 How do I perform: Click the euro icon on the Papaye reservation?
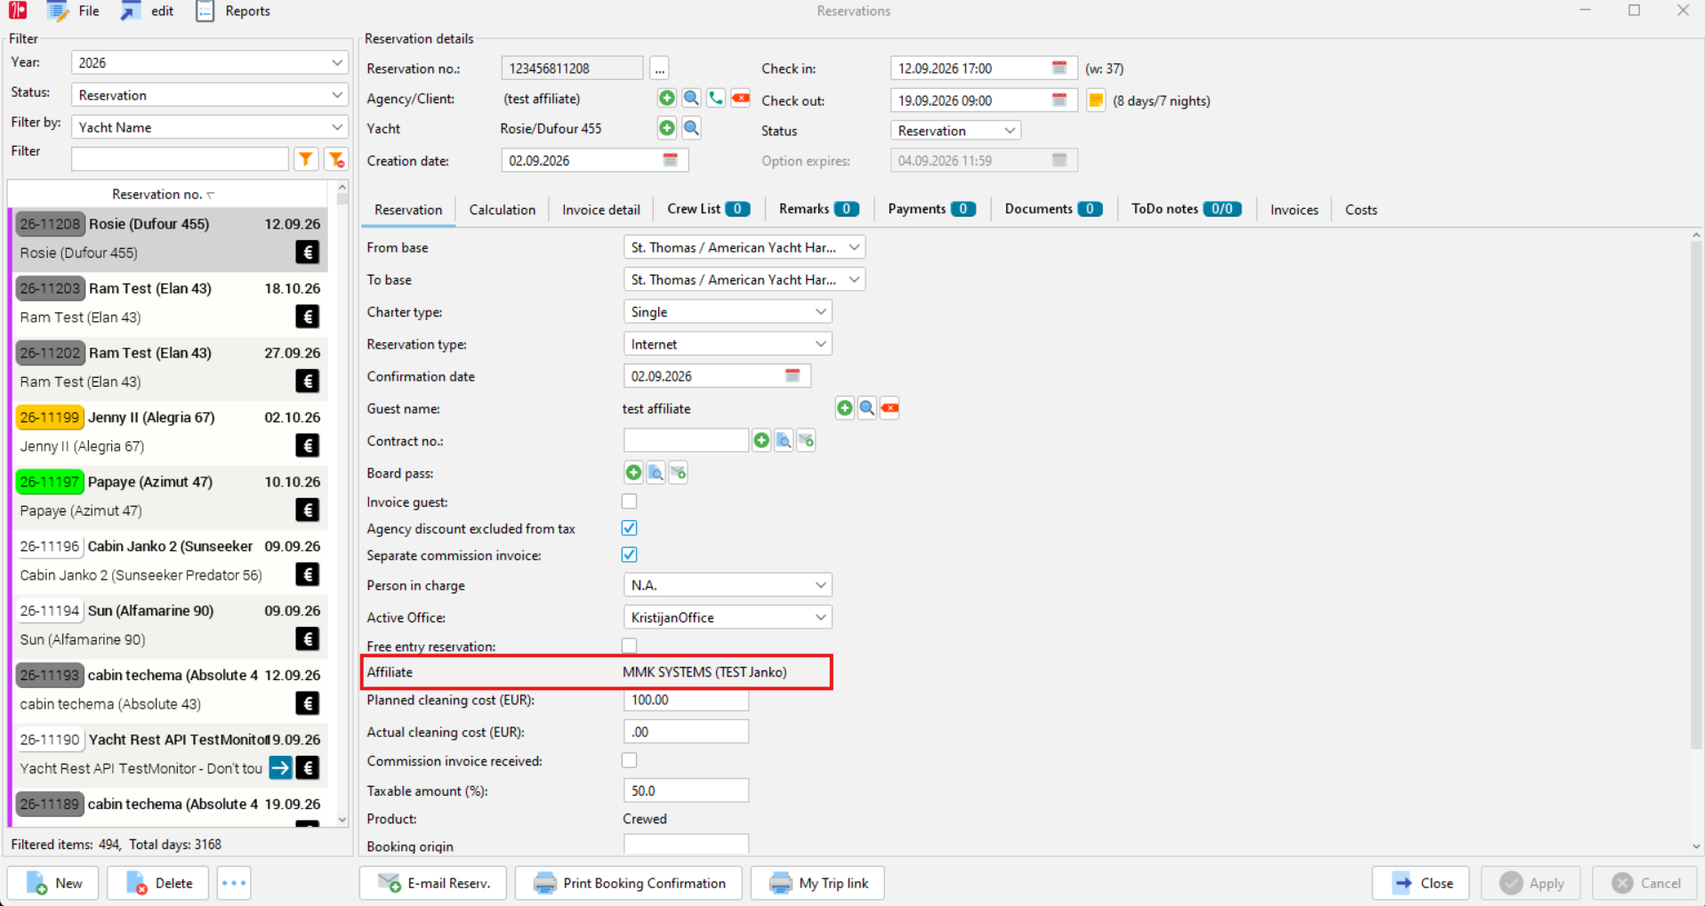pos(308,510)
